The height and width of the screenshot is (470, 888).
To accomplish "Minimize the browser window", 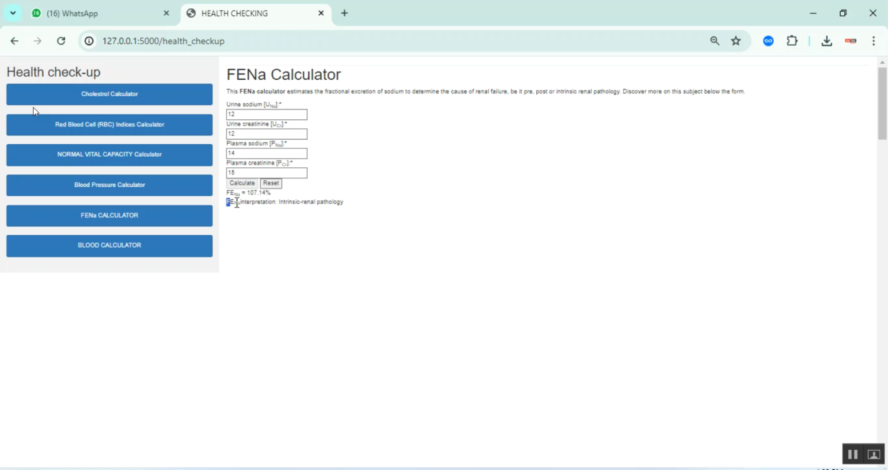I will coord(813,13).
